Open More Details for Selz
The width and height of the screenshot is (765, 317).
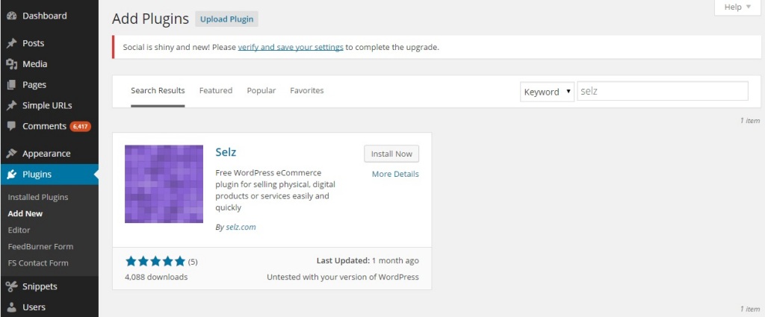[395, 174]
